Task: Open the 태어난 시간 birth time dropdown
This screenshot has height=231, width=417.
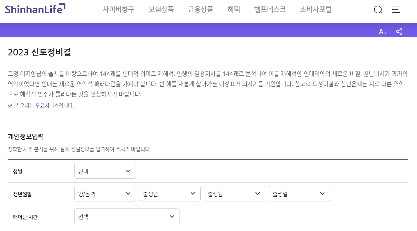Action: click(127, 216)
